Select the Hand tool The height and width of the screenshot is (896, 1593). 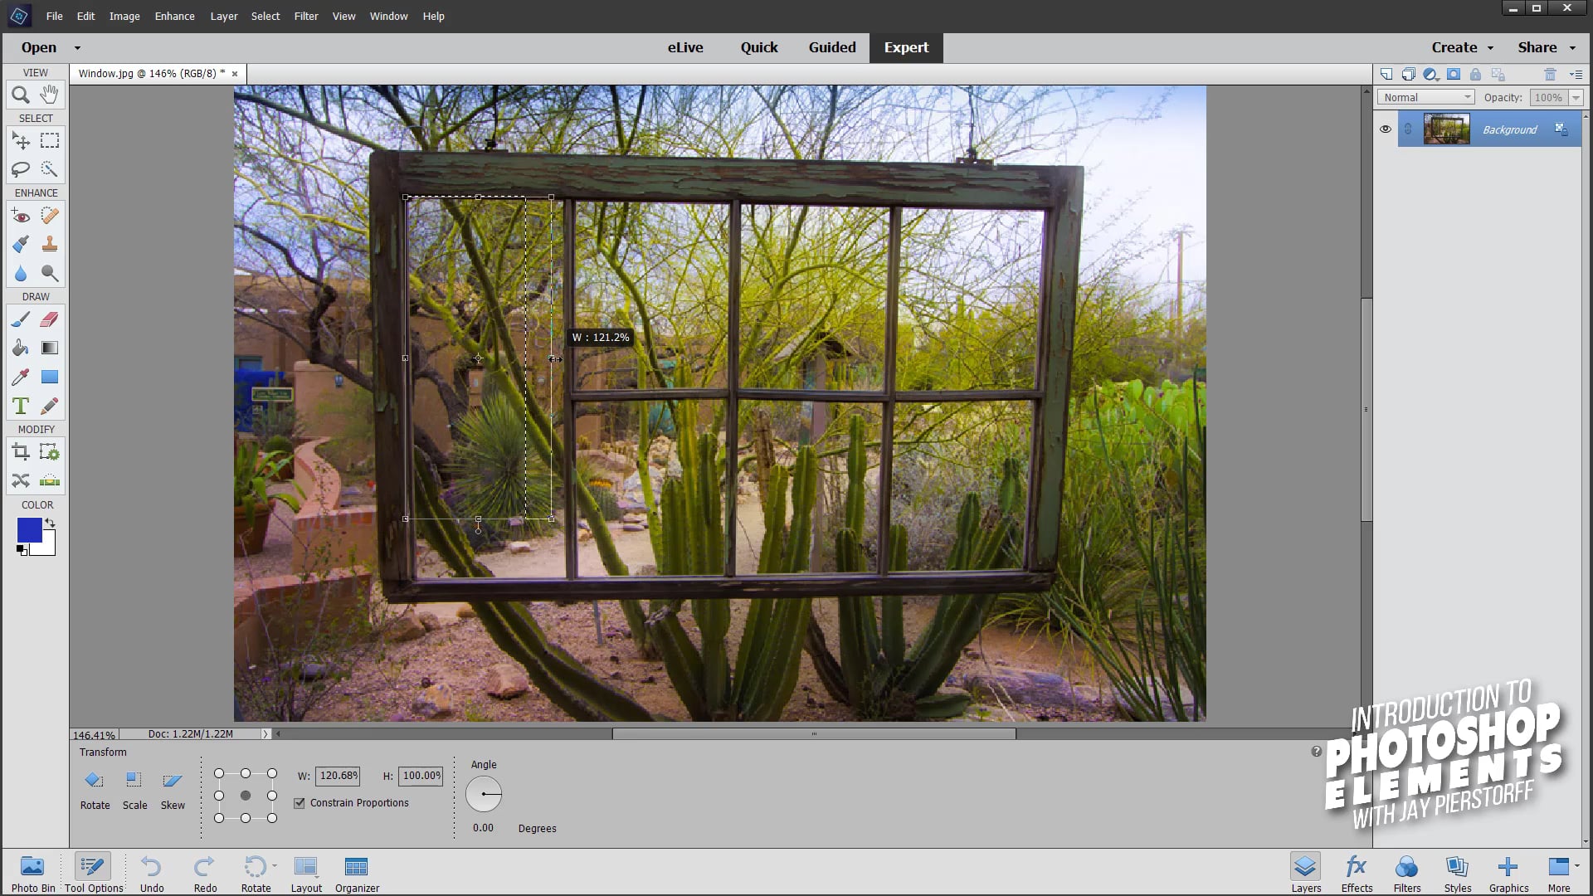coord(50,95)
